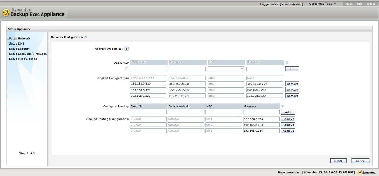Click the Logged in as administrator text
This screenshot has width=379, height=176.
click(281, 4)
